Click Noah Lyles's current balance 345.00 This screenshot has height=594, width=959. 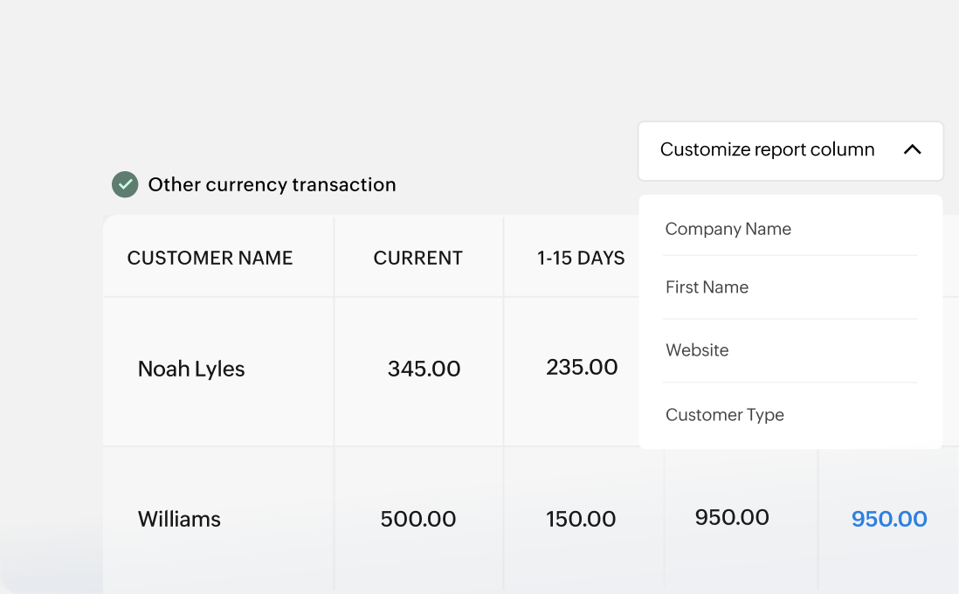[x=424, y=369]
